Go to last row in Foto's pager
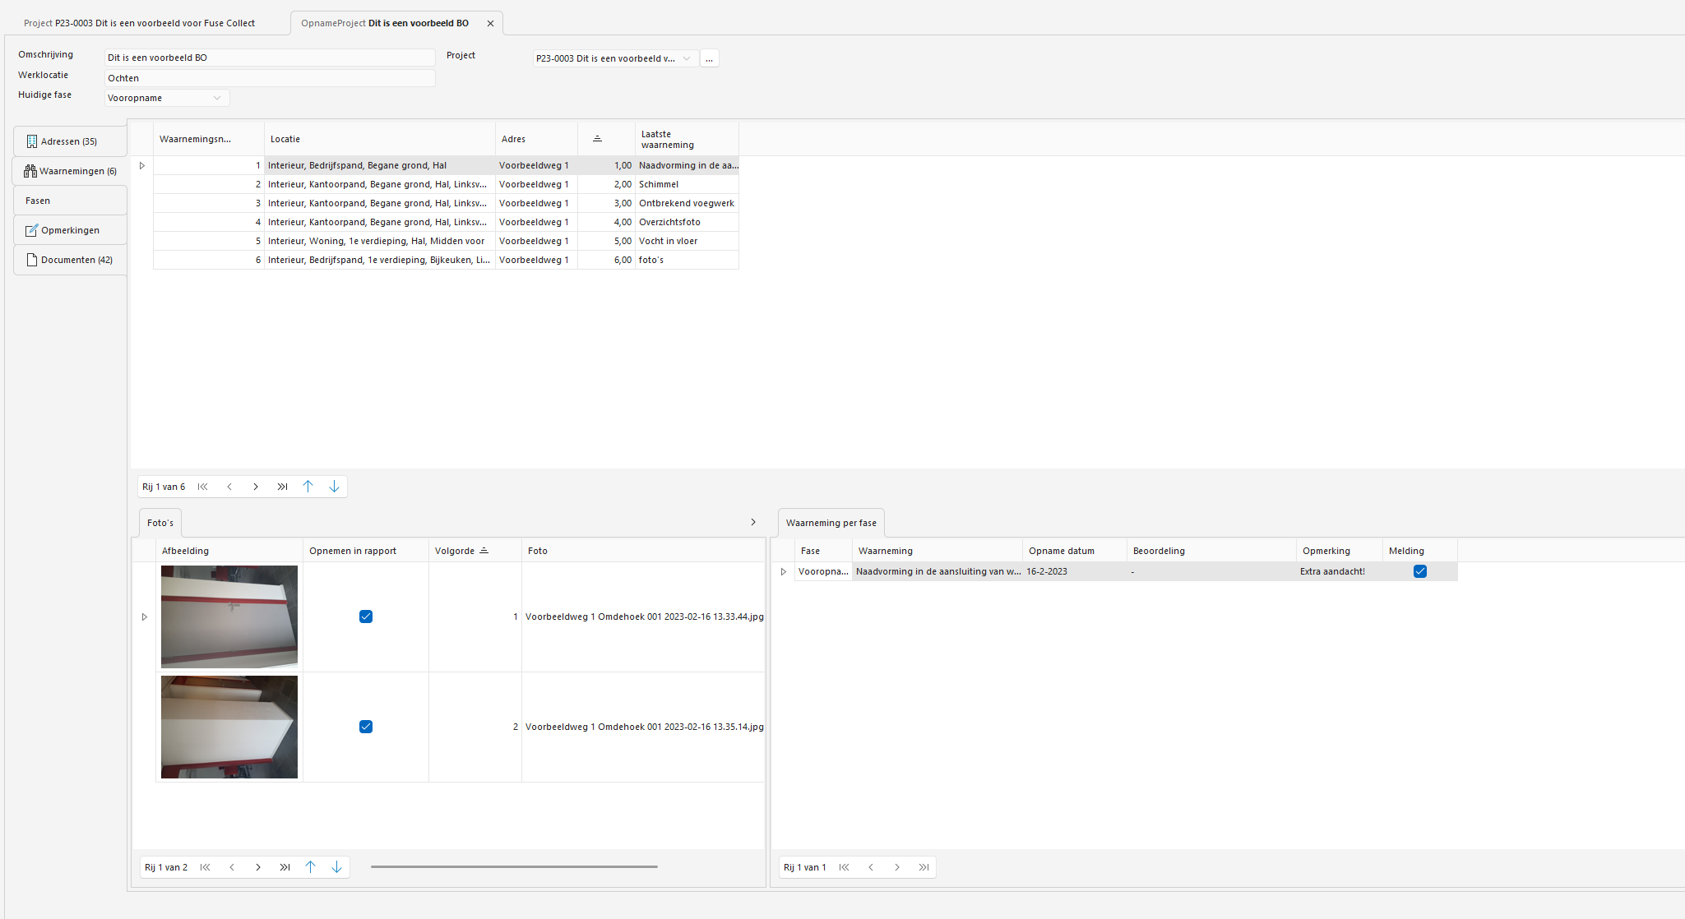 pyautogui.click(x=285, y=867)
